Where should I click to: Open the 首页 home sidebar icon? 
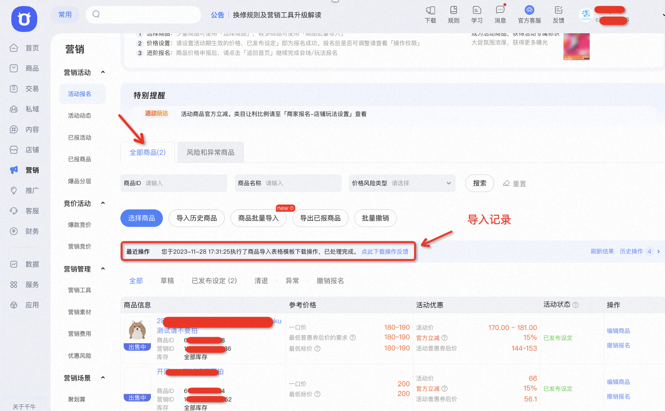coord(14,48)
